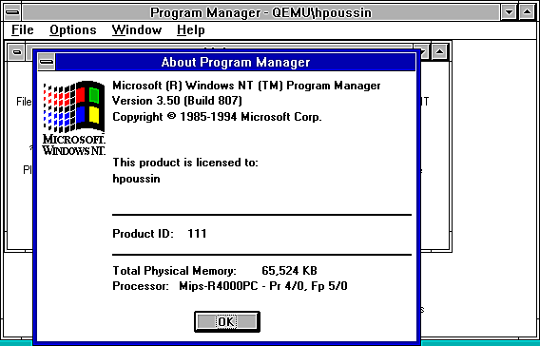Open the Help menu
This screenshot has width=540, height=346.
click(191, 30)
